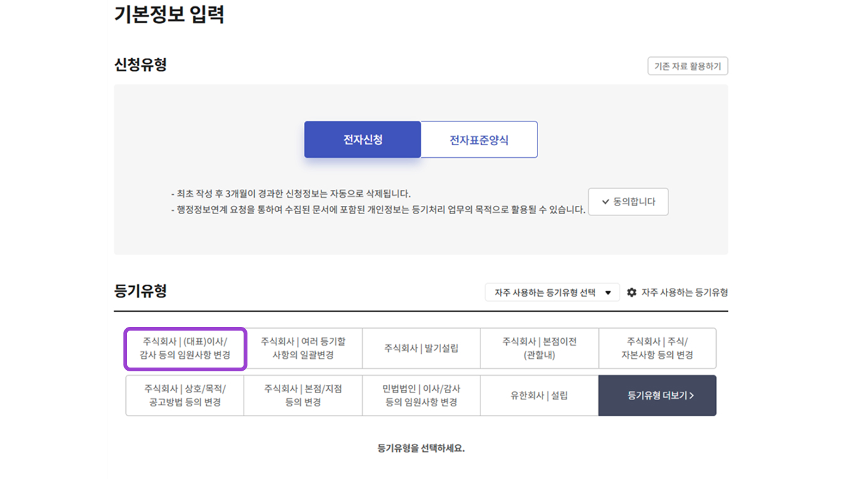Screen dimensions: 852x479
Task: Switch to the 전자신청 tab
Action: [x=362, y=139]
